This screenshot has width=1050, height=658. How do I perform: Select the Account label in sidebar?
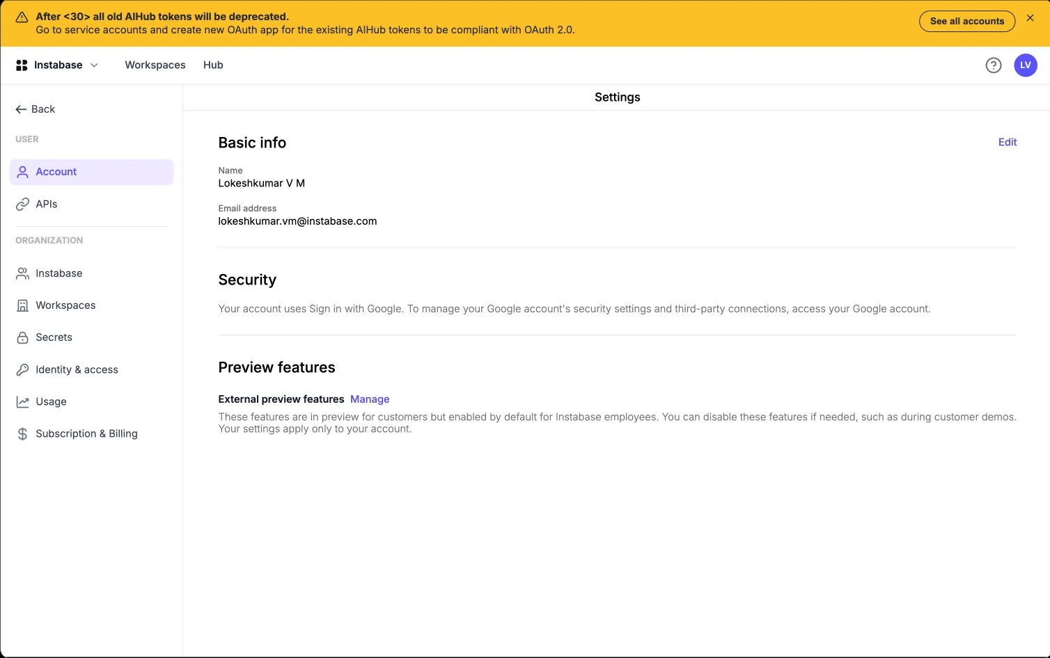click(56, 172)
